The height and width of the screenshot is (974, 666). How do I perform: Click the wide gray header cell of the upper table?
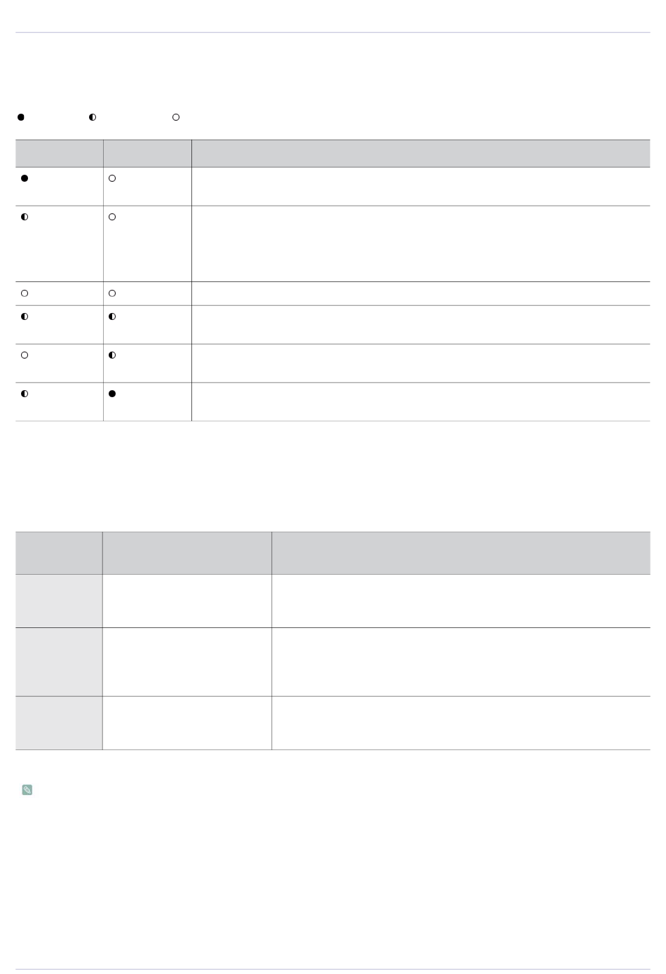(421, 153)
